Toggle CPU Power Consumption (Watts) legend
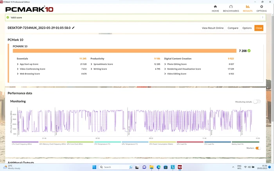The image size is (274, 171). point(162,143)
